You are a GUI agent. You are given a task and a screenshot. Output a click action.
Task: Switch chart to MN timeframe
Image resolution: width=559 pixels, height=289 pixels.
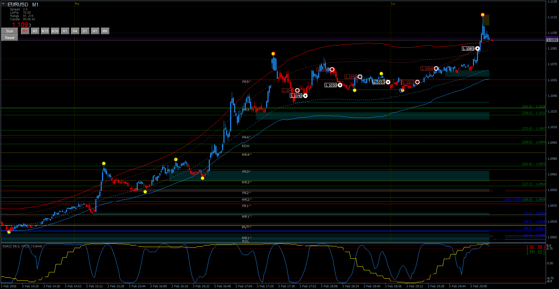click(105, 31)
